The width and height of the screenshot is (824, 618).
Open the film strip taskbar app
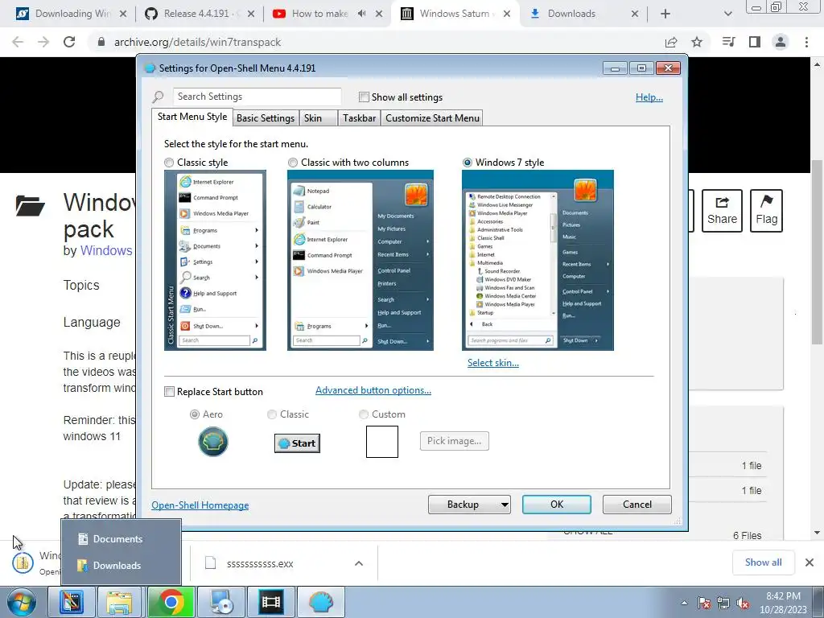[x=270, y=602]
